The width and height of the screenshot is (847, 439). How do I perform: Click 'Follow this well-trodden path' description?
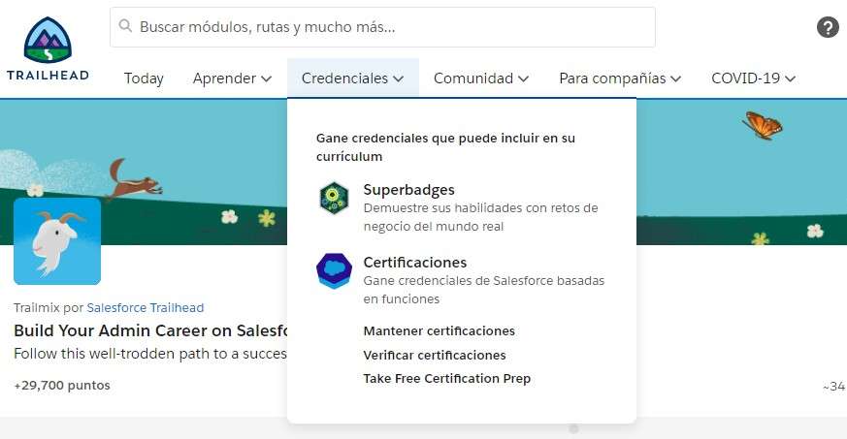coord(150,354)
